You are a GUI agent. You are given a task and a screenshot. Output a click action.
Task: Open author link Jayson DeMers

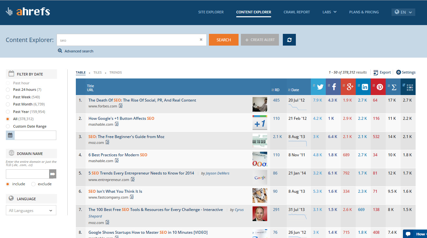(x=215, y=173)
